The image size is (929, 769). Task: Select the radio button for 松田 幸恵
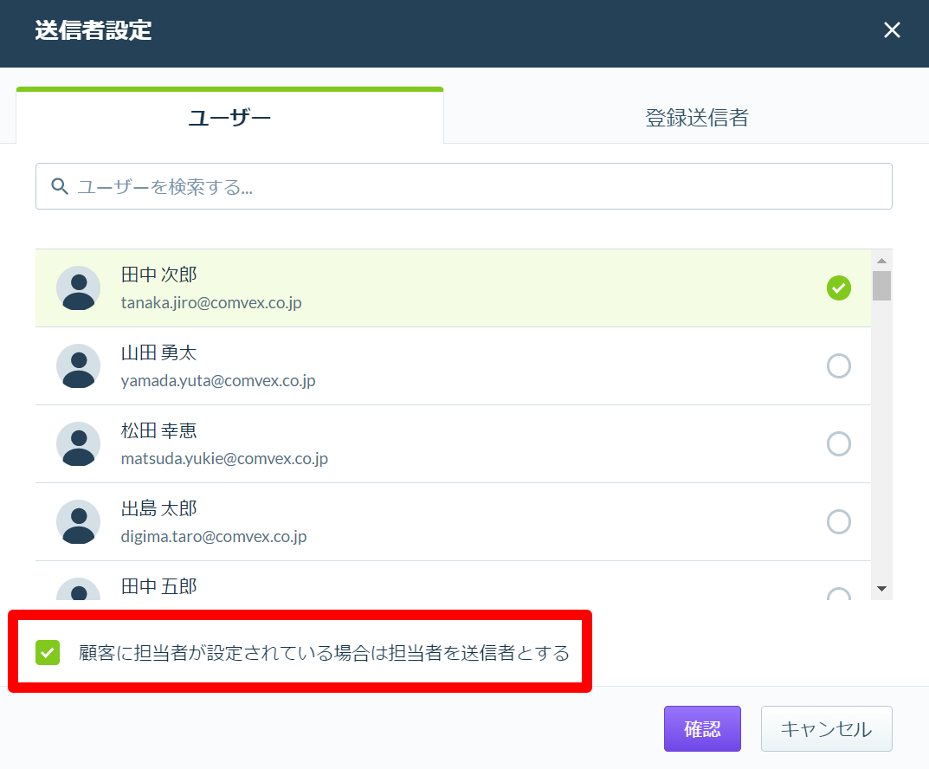pos(839,443)
